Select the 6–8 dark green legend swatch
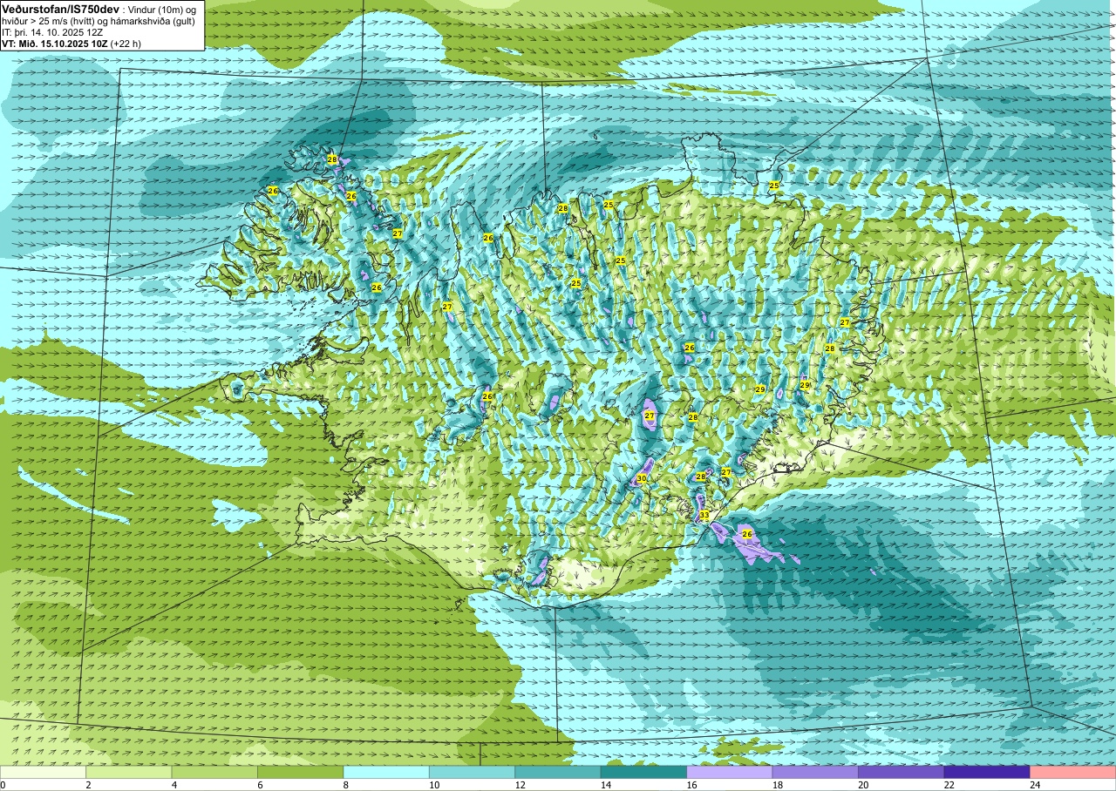The height and width of the screenshot is (791, 1116). pos(300,772)
